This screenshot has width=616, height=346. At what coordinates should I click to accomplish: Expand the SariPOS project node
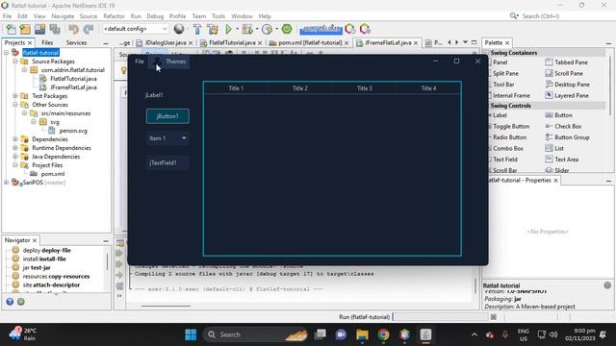tap(7, 183)
